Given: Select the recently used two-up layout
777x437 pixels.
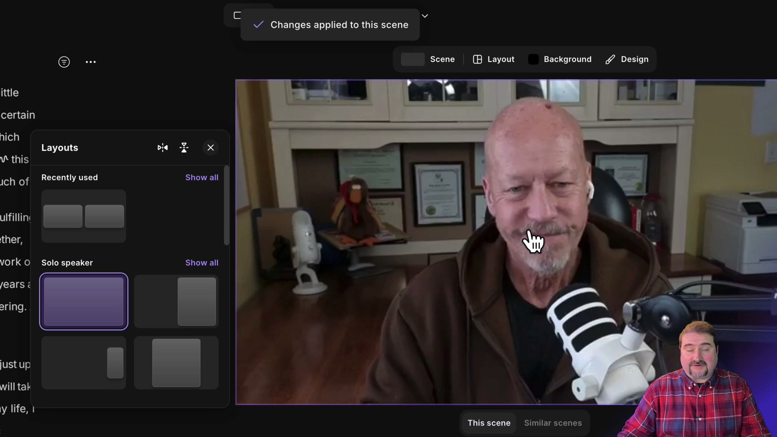Looking at the screenshot, I should [x=84, y=216].
